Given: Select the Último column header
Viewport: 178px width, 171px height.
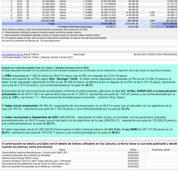Looking at the screenshot, I should coord(133,150).
